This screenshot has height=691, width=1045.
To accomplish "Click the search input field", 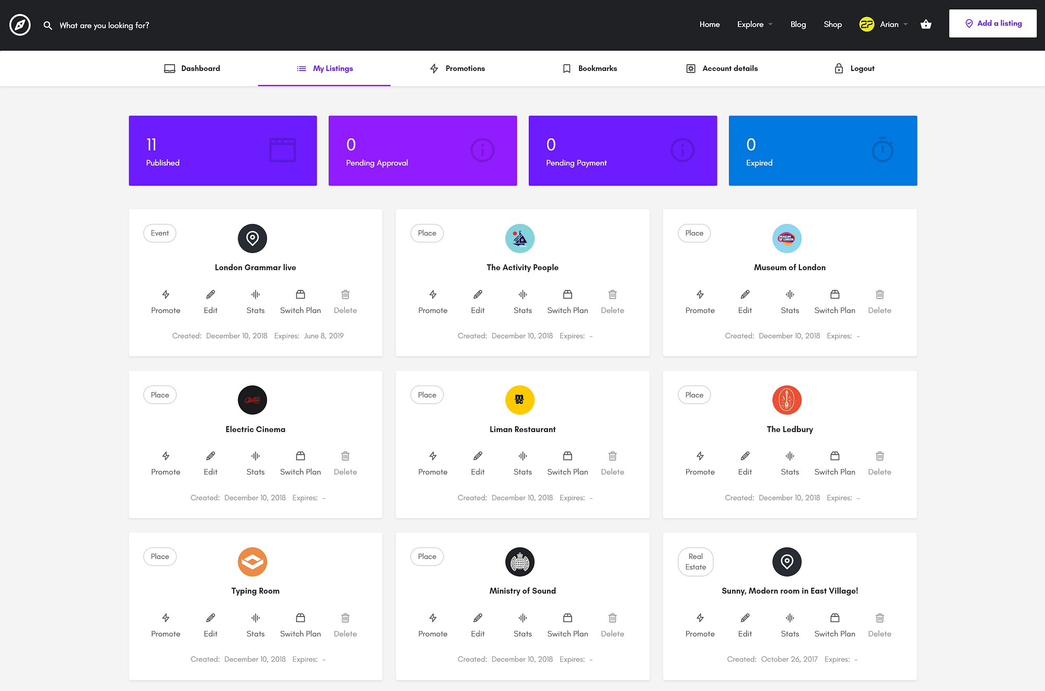I will click(x=104, y=25).
